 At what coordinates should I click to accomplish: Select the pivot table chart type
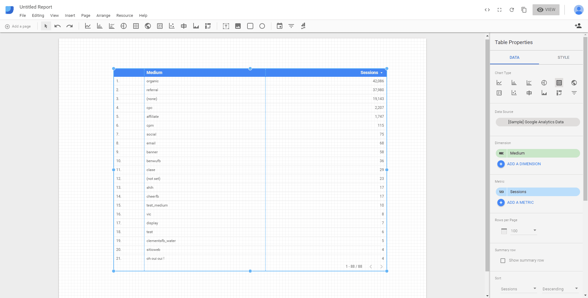(559, 93)
